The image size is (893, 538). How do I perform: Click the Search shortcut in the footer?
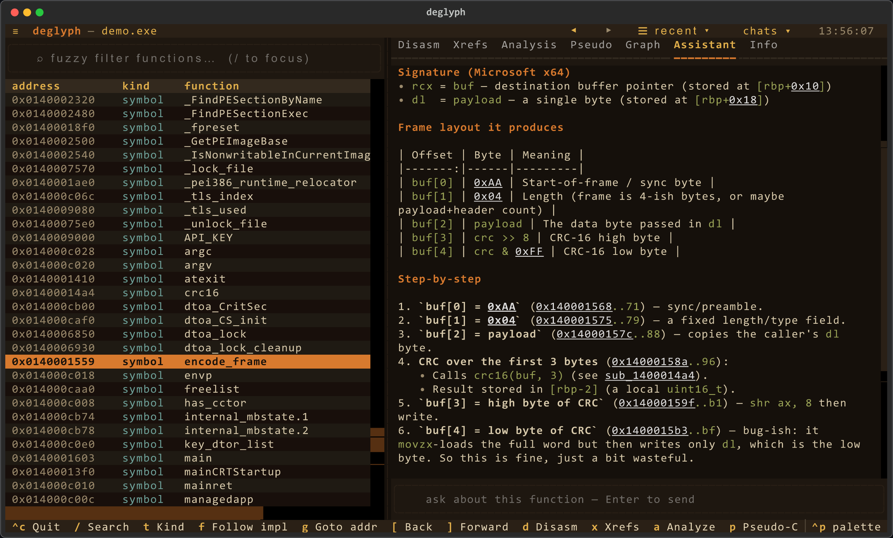[x=101, y=527]
